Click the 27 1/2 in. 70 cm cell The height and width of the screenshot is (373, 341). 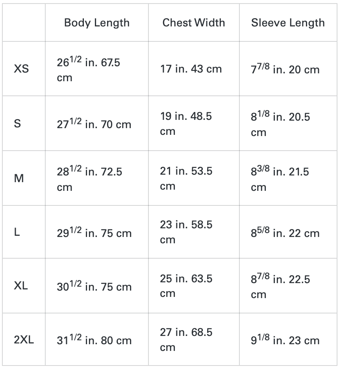coord(94,124)
